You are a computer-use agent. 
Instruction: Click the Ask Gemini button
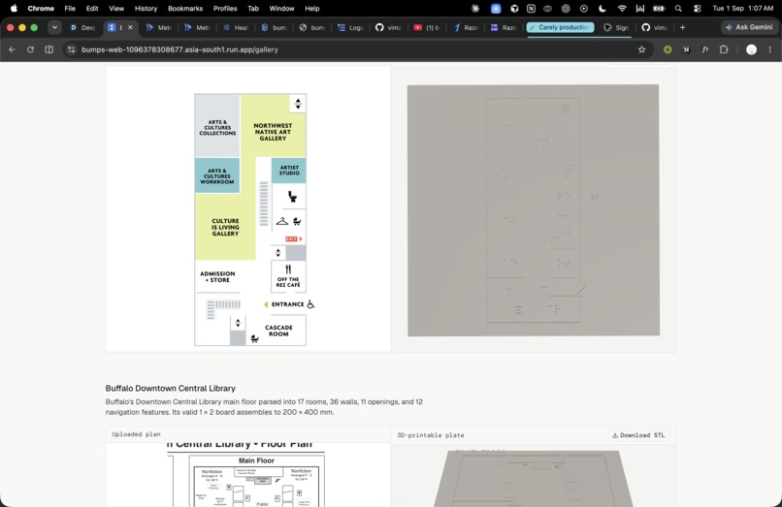tap(749, 27)
